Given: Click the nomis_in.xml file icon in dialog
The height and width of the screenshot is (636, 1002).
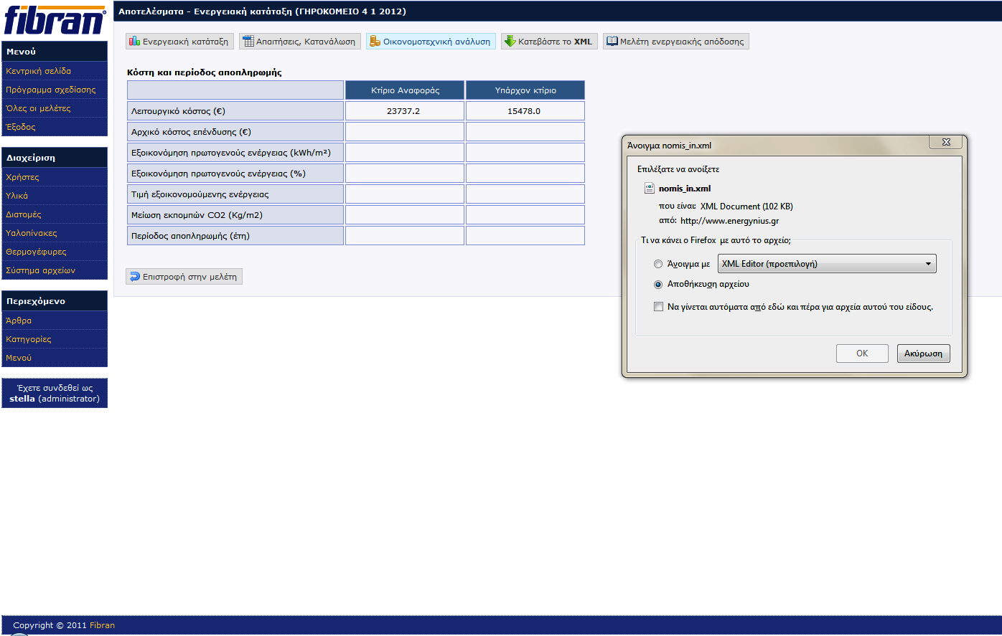Looking at the screenshot, I should (x=649, y=189).
